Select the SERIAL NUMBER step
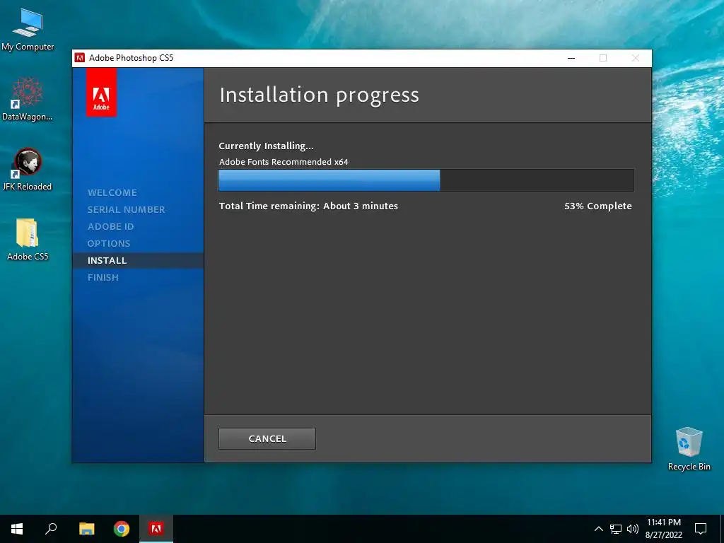Image resolution: width=724 pixels, height=543 pixels. [x=126, y=209]
